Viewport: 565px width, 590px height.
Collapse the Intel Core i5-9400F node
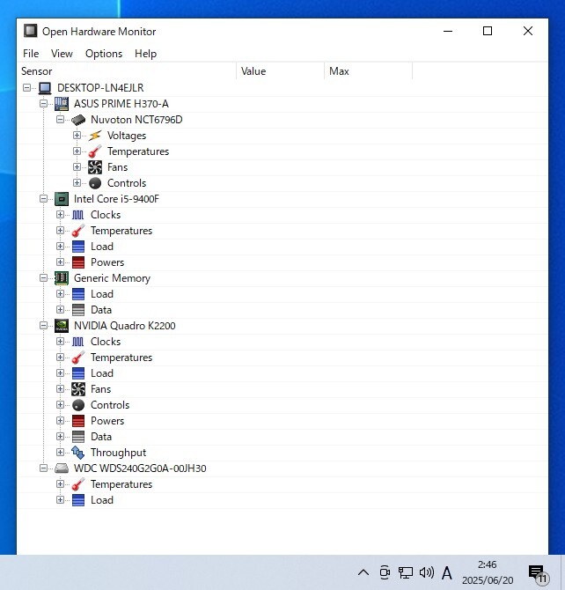[44, 199]
